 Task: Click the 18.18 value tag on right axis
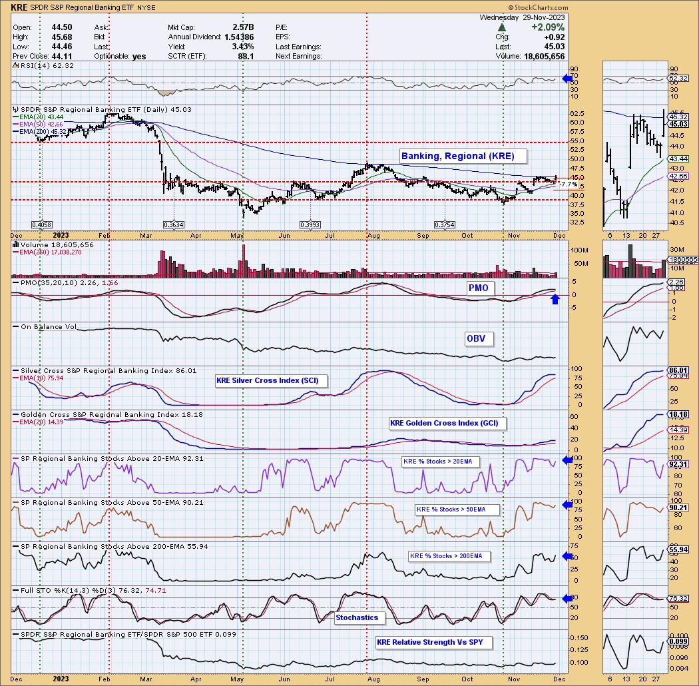click(x=678, y=414)
